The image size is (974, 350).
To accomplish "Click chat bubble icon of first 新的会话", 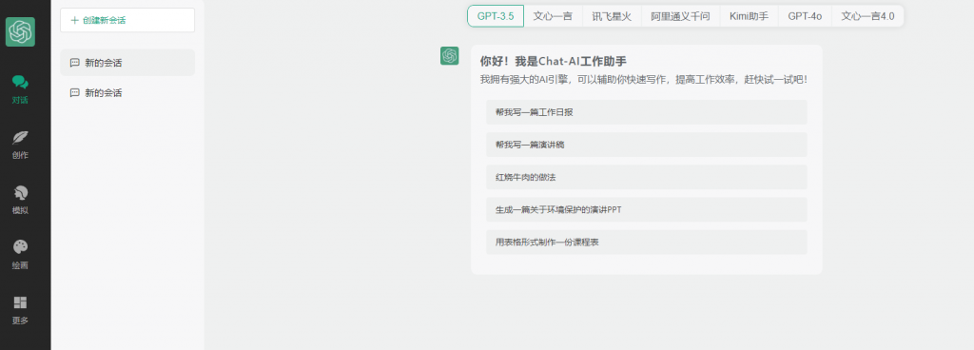I will (x=74, y=63).
